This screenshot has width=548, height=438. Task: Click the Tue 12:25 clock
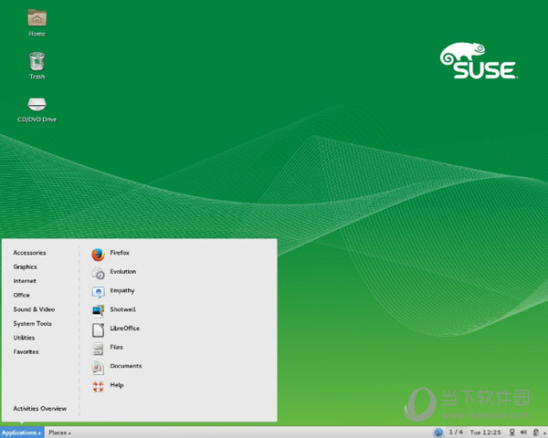pyautogui.click(x=485, y=433)
